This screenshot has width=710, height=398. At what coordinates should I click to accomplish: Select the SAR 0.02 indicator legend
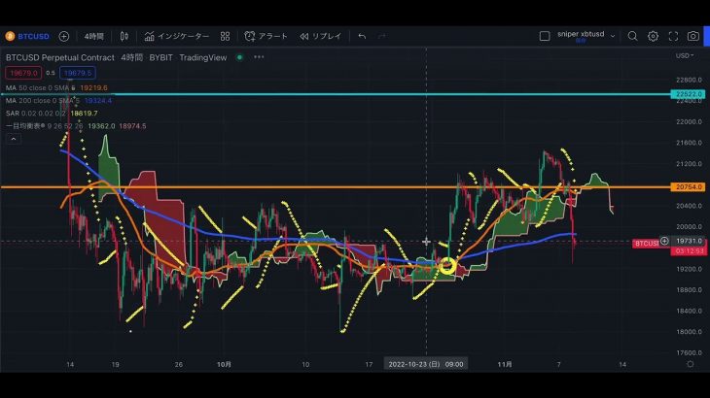[36, 113]
